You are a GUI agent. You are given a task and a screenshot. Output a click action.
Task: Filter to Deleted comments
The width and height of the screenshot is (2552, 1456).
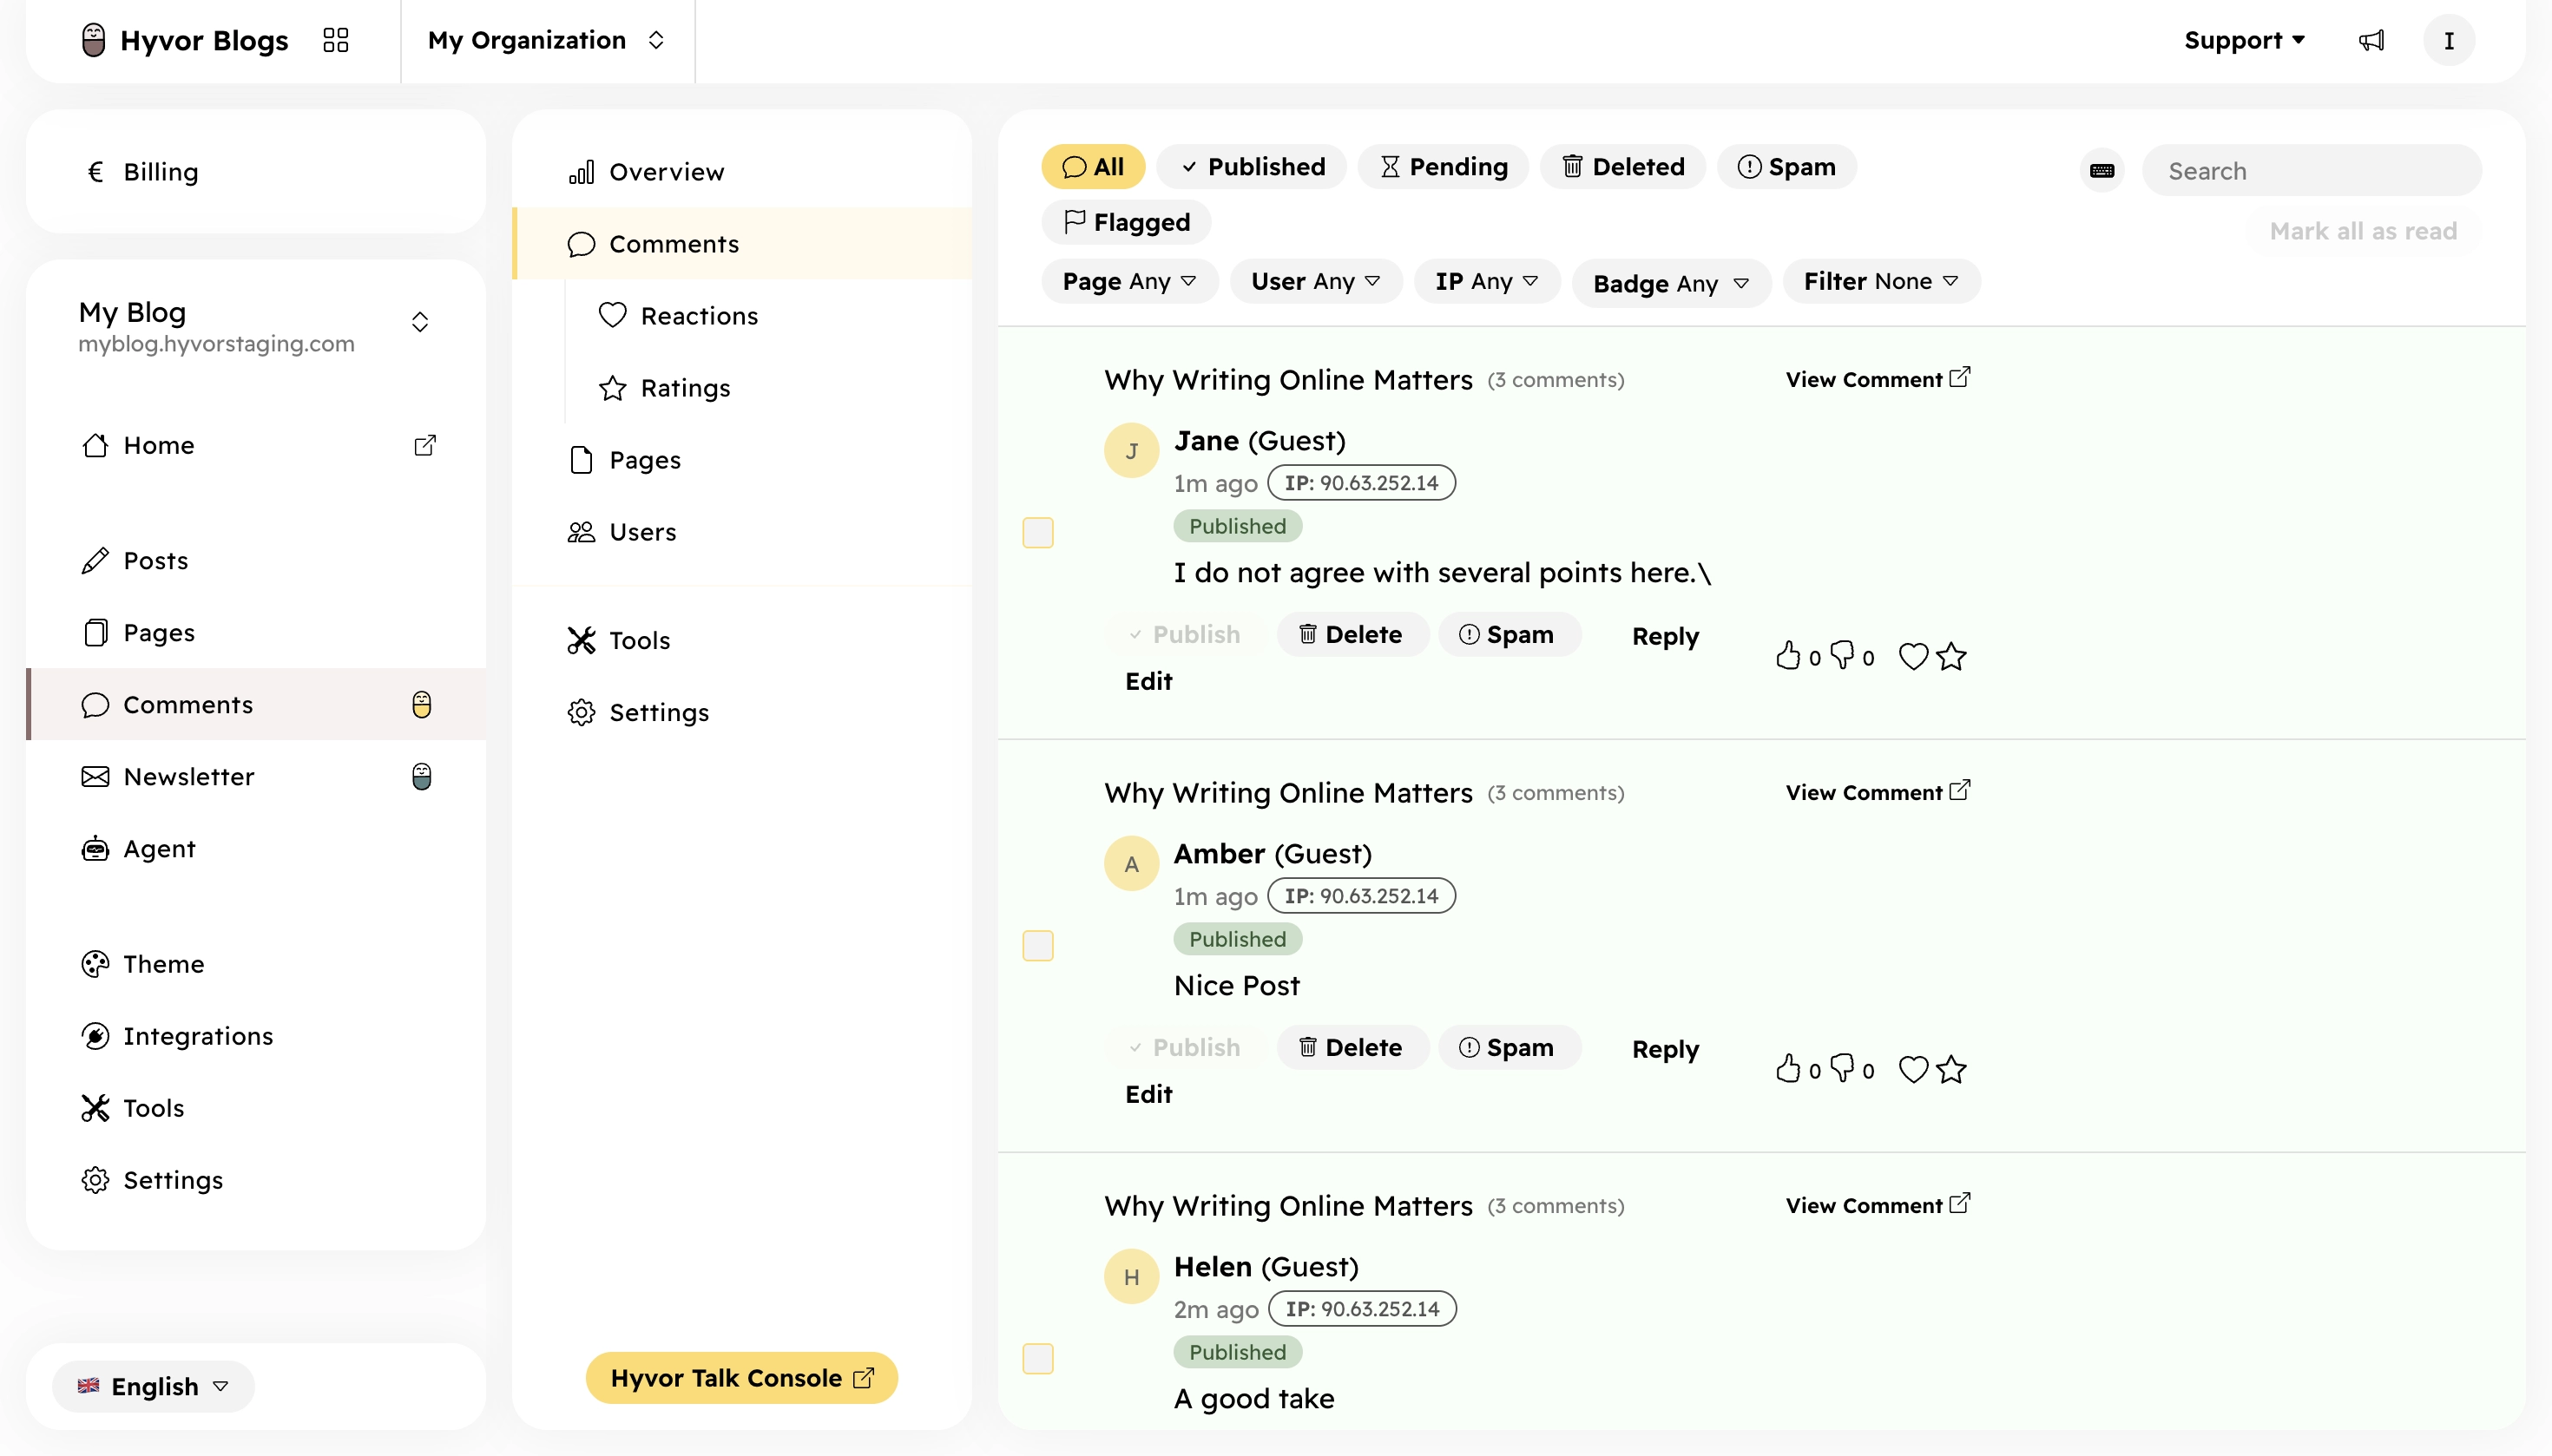click(1622, 167)
